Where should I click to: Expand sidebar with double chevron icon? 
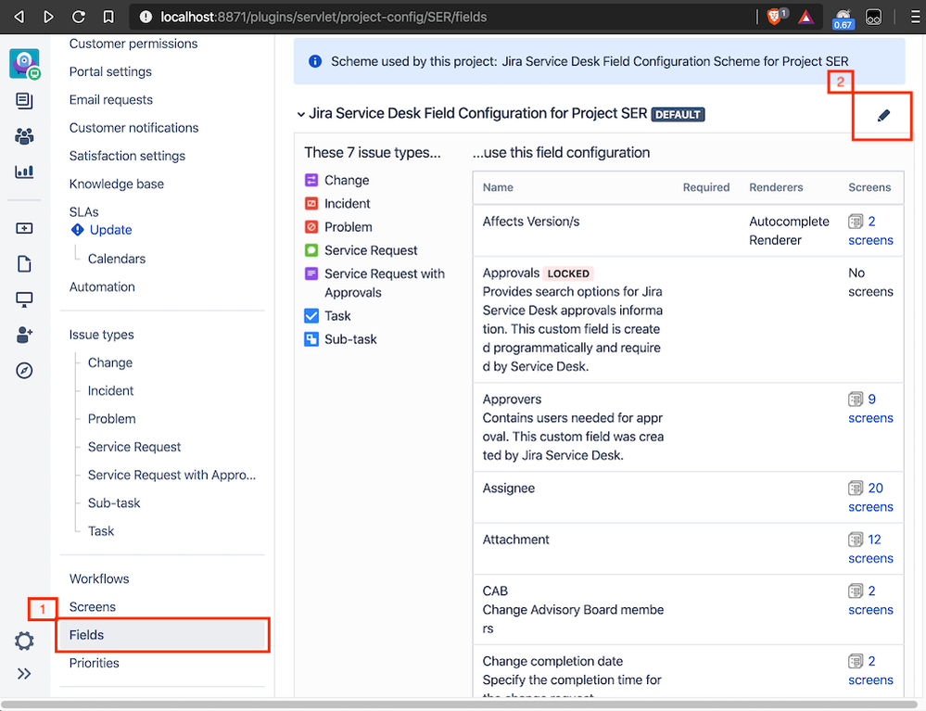[24, 674]
